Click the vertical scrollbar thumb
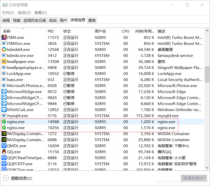The width and height of the screenshot is (210, 186). pos(207,74)
